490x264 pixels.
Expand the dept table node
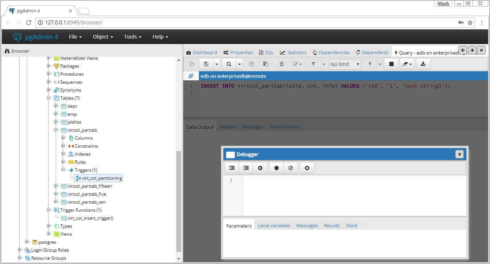[x=56, y=106]
